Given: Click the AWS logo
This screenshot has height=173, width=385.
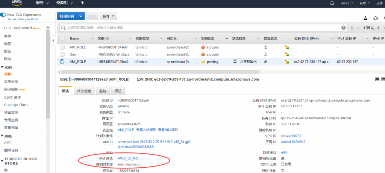Looking at the screenshot, I should pos(17,3).
